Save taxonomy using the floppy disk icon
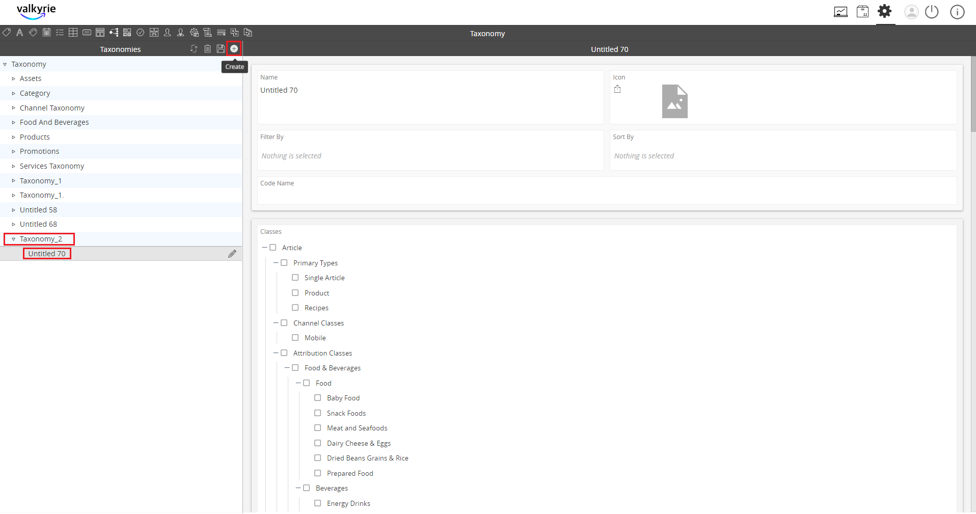 (221, 49)
